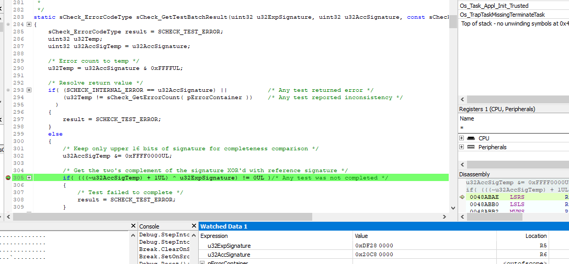Image resolution: width=569 pixels, height=264 pixels.
Task: Set a breakpoint at gray dot on line 293
Action: click(x=8, y=90)
